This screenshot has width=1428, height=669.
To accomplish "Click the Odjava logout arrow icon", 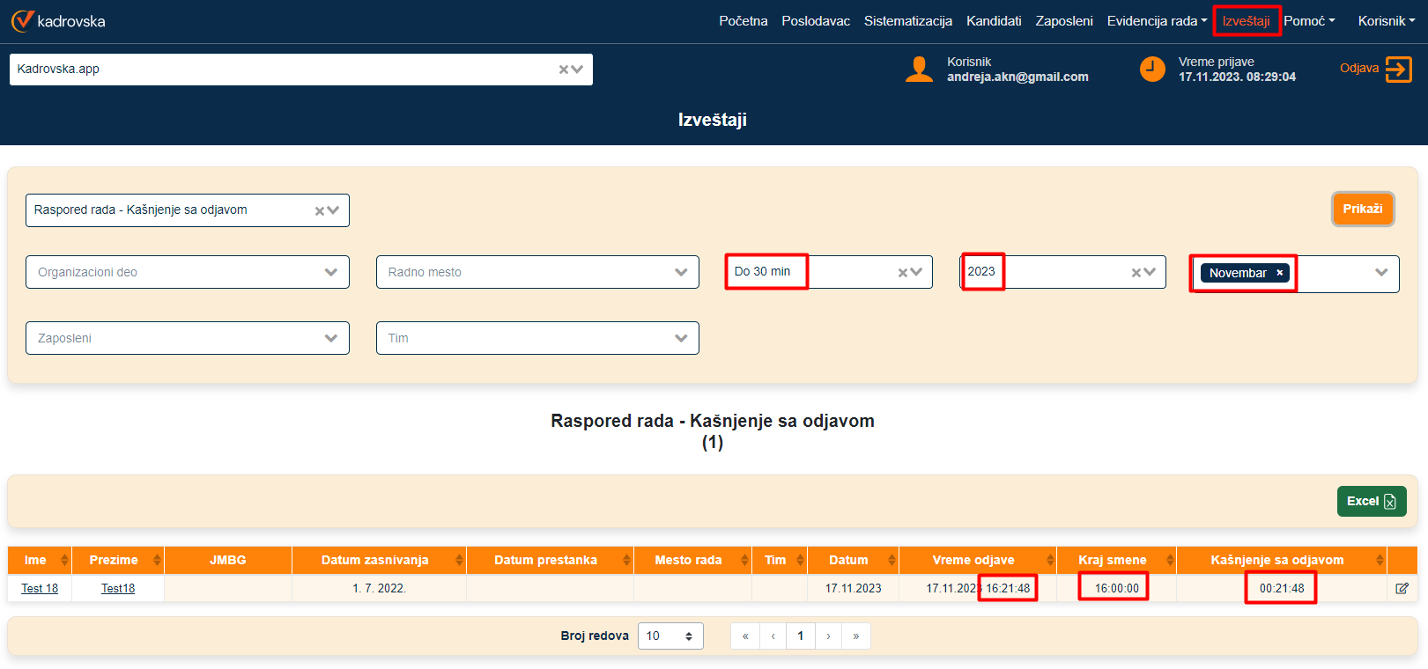I will pyautogui.click(x=1398, y=69).
